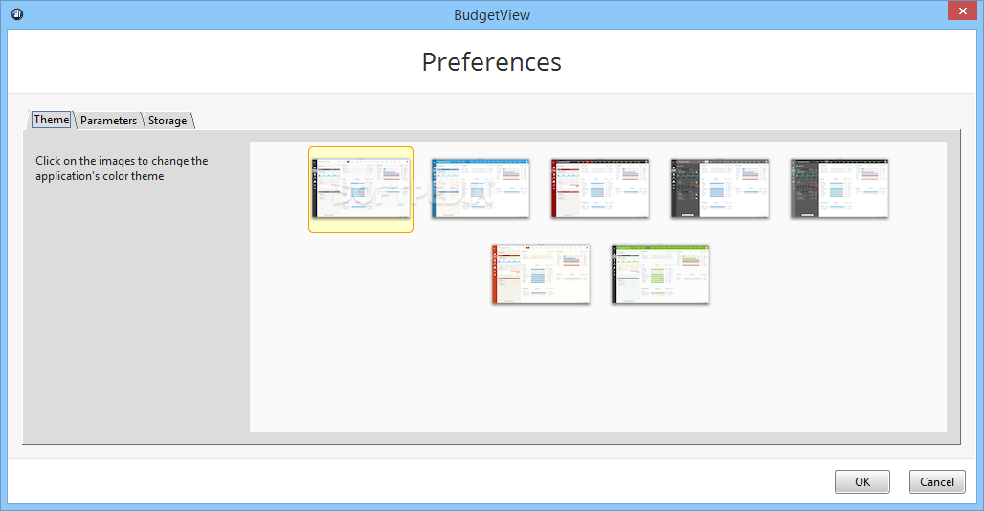Image resolution: width=984 pixels, height=511 pixels.
Task: Switch to the Parameters tab
Action: pos(108,121)
